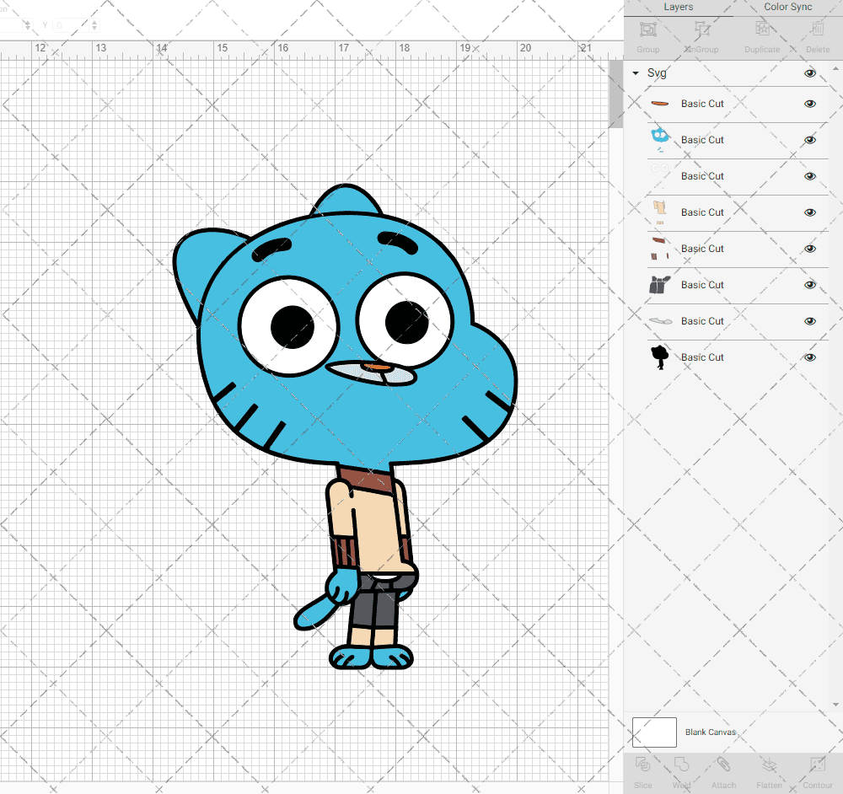Screen dimensions: 843x794
Task: Click the layers list scroll-down arrow
Action: pos(835,704)
